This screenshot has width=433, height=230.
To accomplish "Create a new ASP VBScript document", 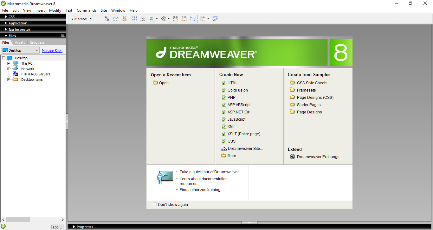I will pos(236,105).
